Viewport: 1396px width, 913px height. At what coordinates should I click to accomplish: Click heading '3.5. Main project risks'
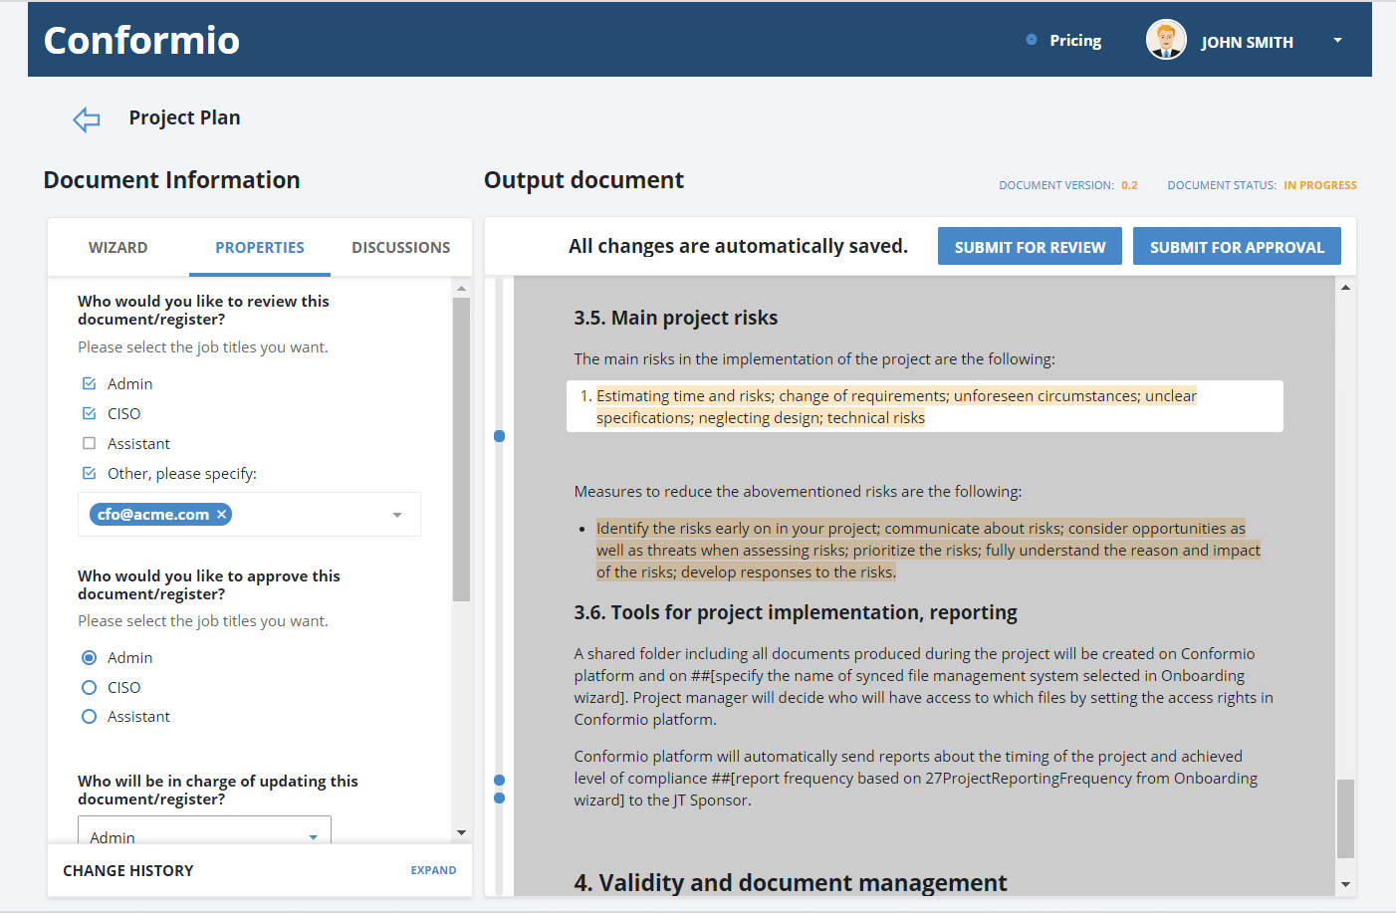click(x=675, y=318)
